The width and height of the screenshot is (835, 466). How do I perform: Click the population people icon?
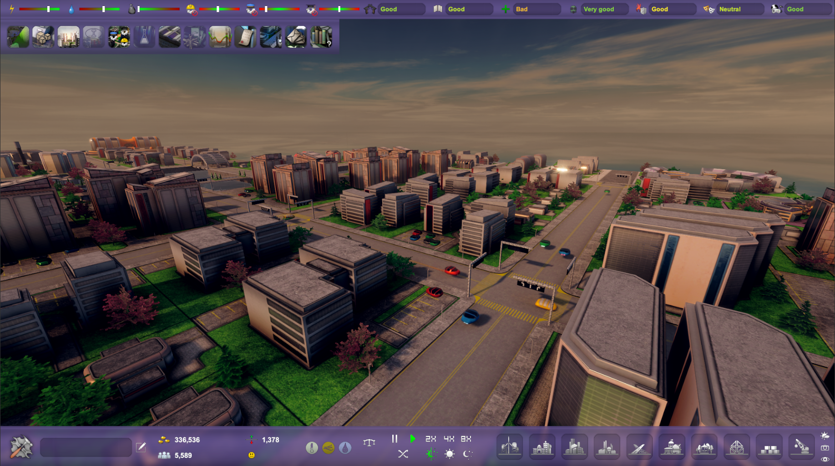click(164, 455)
